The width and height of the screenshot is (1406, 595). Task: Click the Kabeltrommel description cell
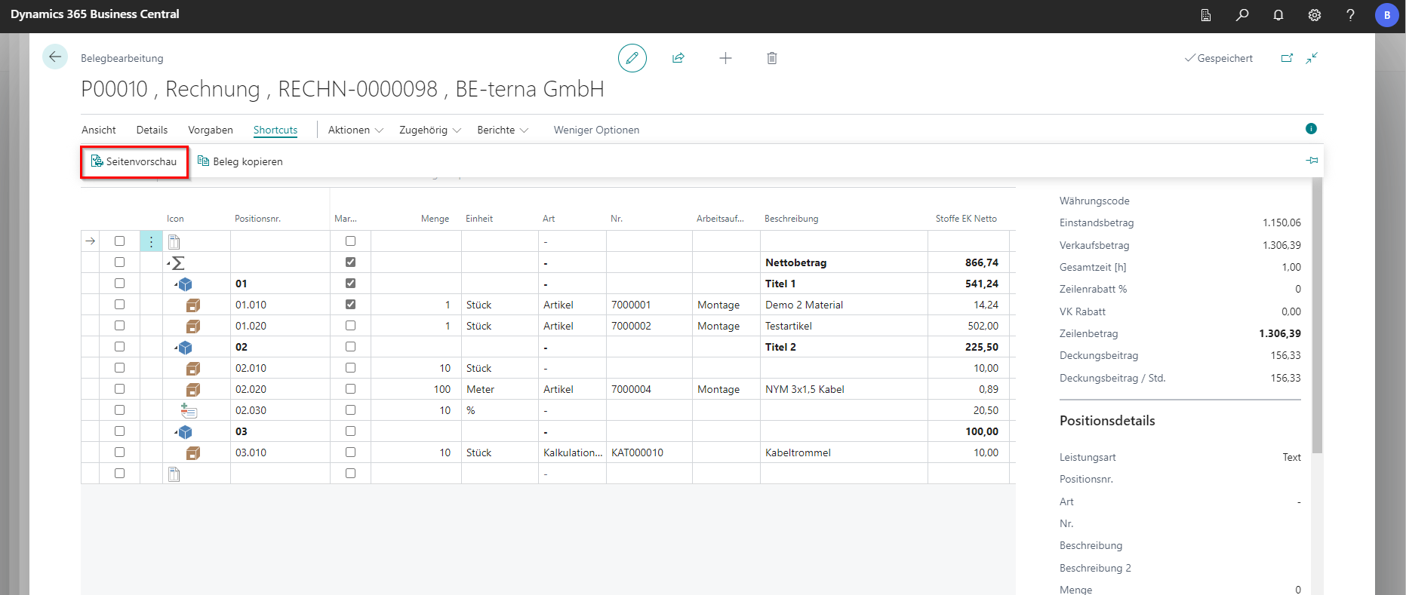coord(798,452)
